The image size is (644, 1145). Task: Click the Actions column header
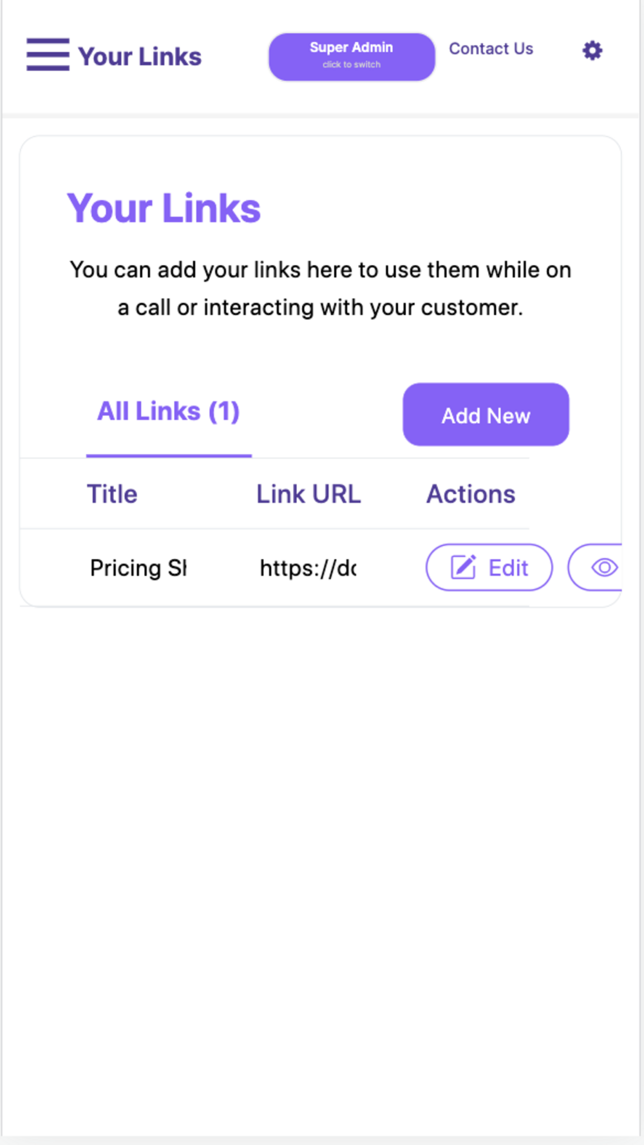(x=471, y=494)
